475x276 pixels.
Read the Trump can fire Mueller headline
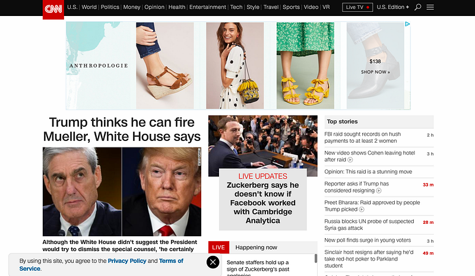(x=122, y=129)
